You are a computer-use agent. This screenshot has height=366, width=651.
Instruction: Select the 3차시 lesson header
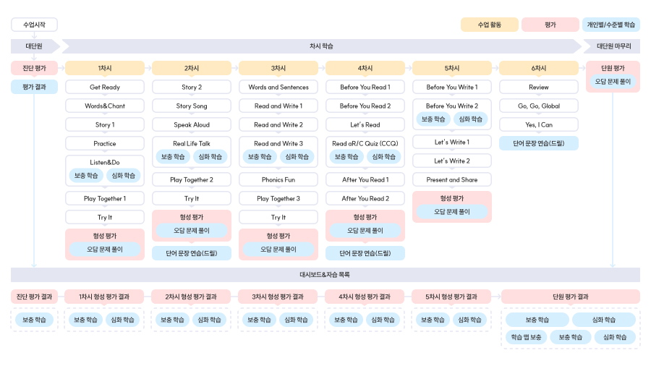278,68
